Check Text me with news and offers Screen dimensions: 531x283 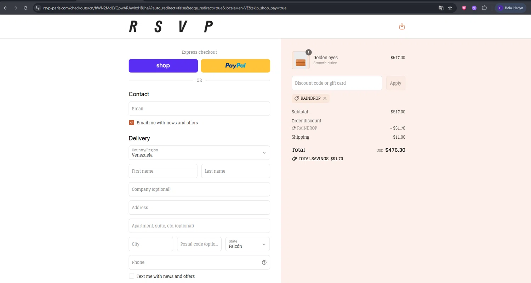click(132, 276)
